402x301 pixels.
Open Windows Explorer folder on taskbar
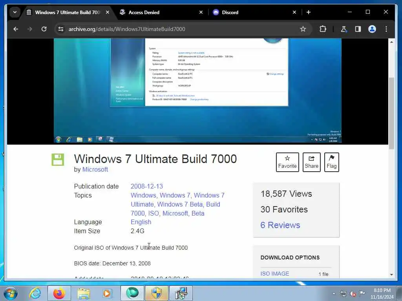pyautogui.click(x=84, y=293)
